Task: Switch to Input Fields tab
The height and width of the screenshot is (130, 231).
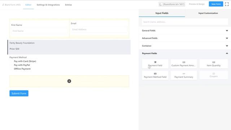Action: coord(162,13)
